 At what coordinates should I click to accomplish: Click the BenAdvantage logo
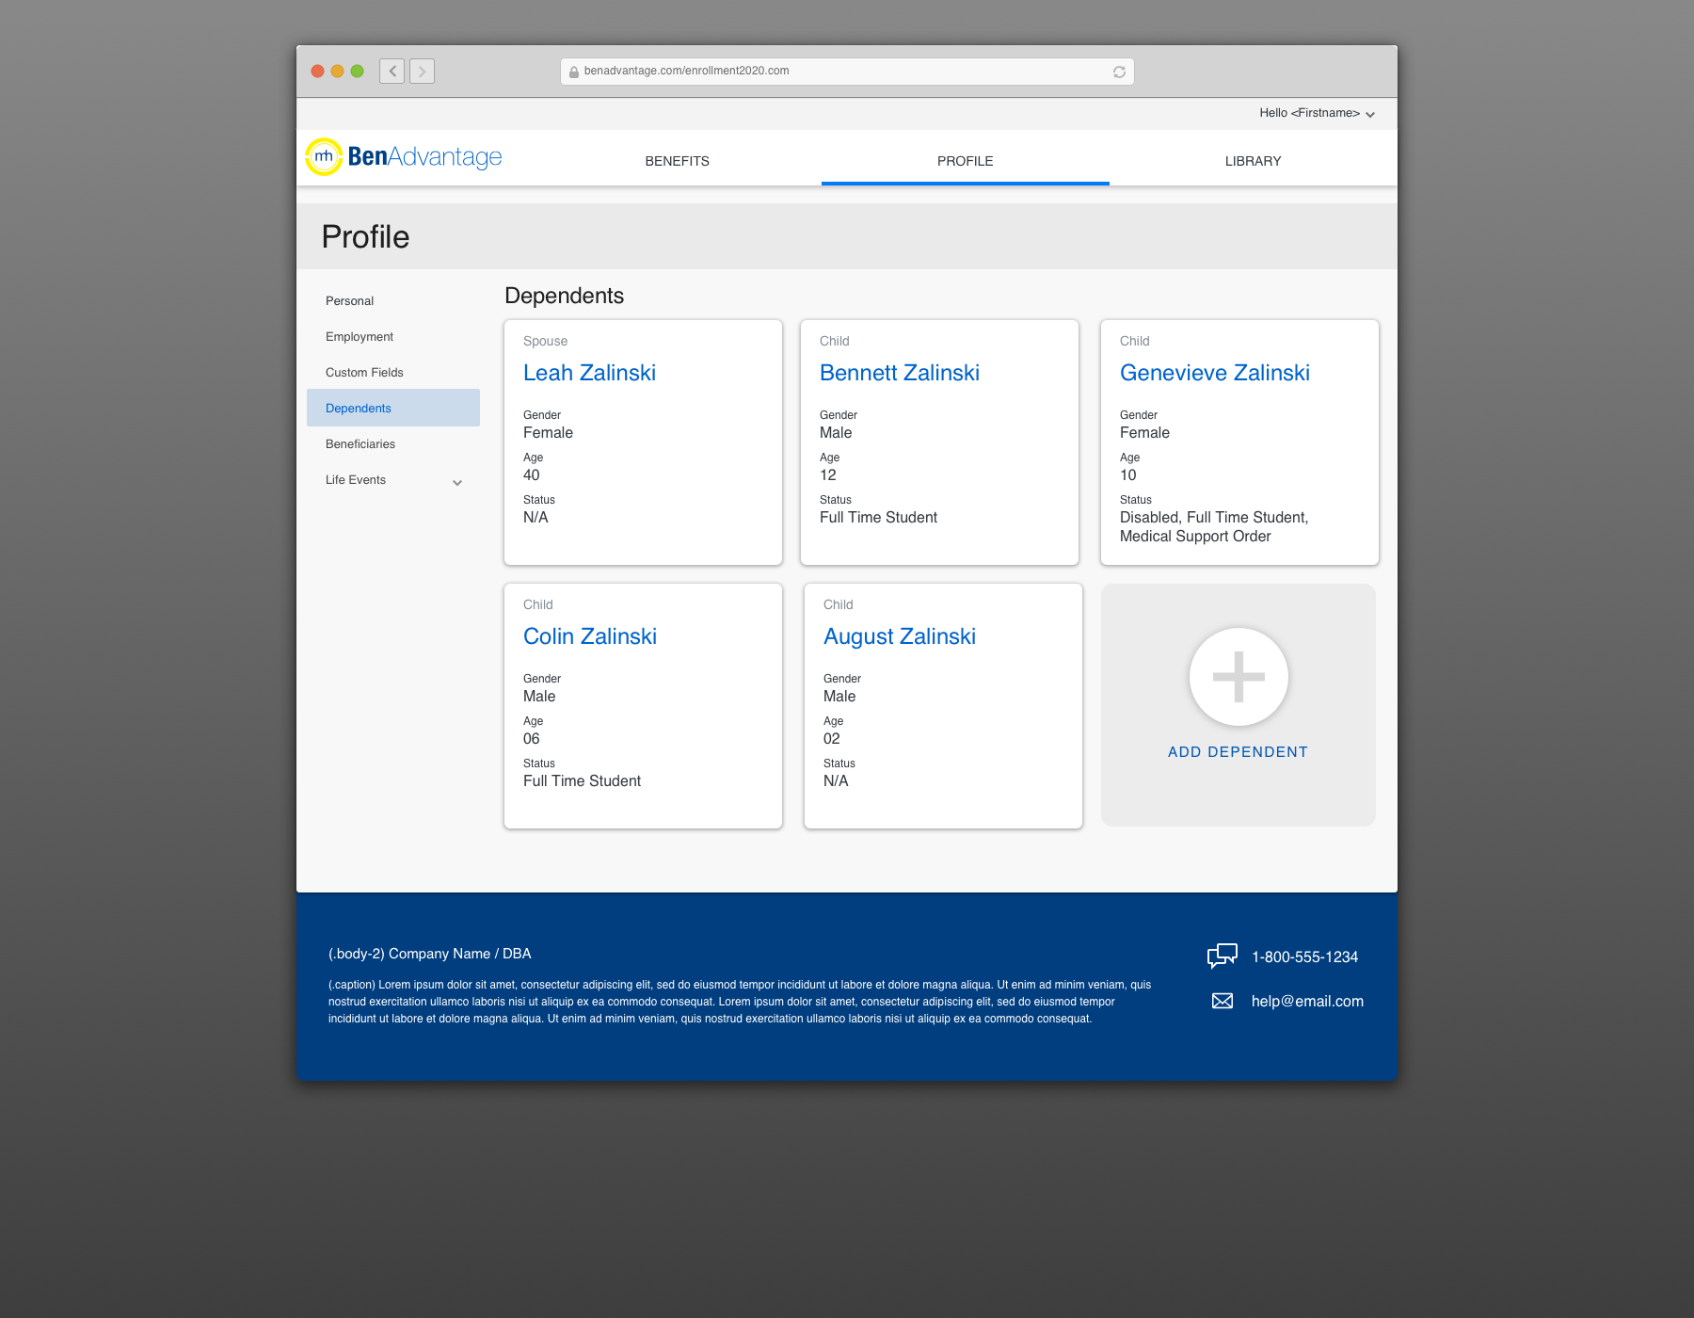pos(404,156)
